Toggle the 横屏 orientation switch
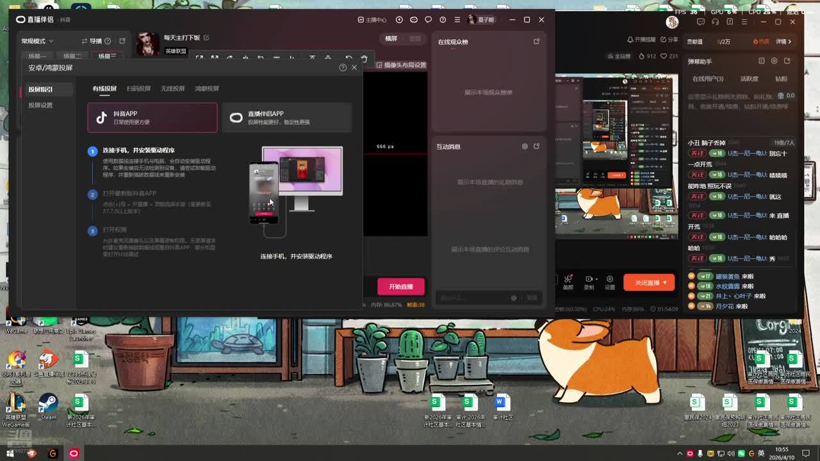The height and width of the screenshot is (461, 820). [391, 38]
